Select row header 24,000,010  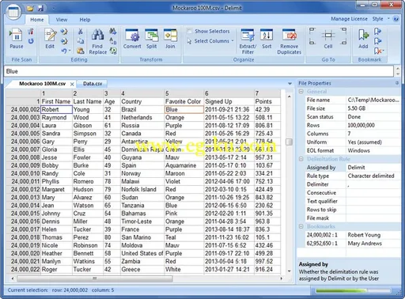(23, 173)
